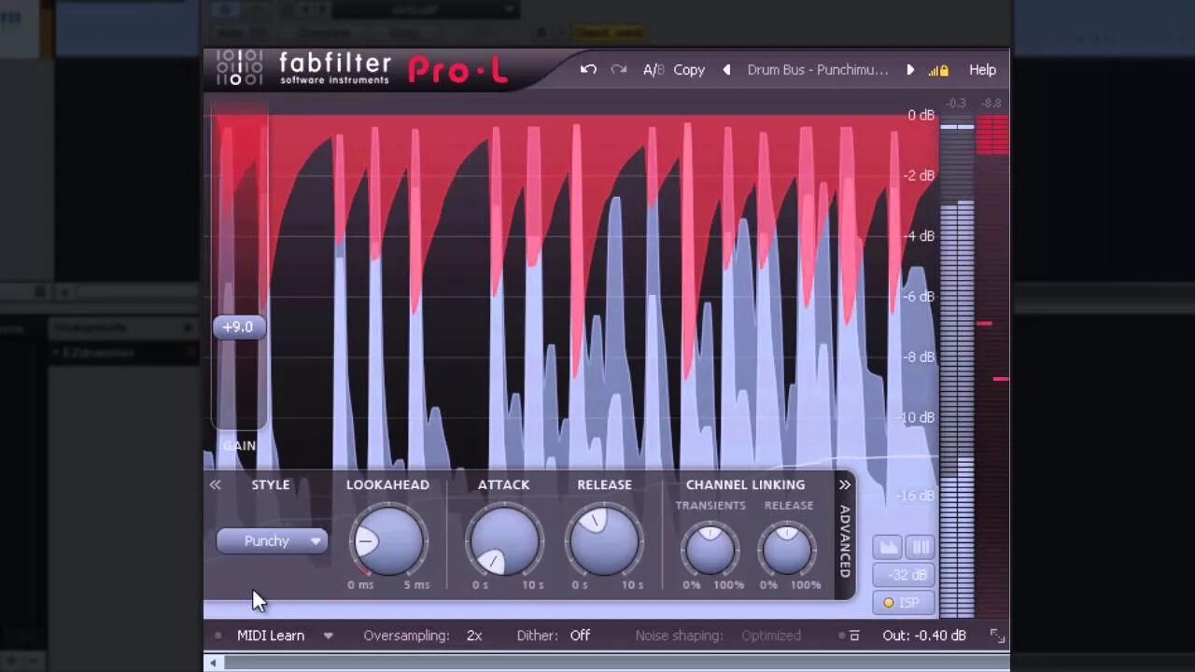Change the Oversampling 2x setting
The height and width of the screenshot is (672, 1195).
[474, 636]
